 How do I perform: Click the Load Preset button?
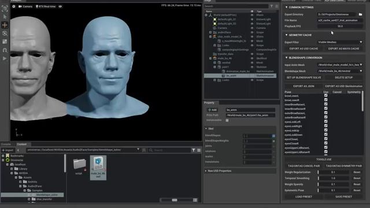click(x=304, y=196)
